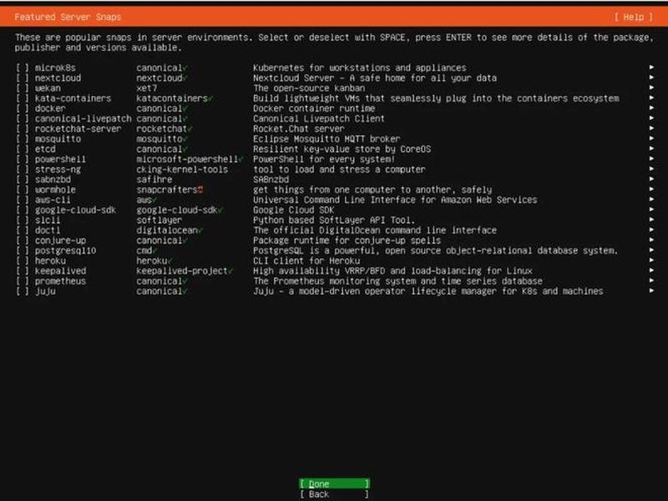Click description 'The open-source kanban'
This screenshot has width=668, height=501.
coord(309,89)
